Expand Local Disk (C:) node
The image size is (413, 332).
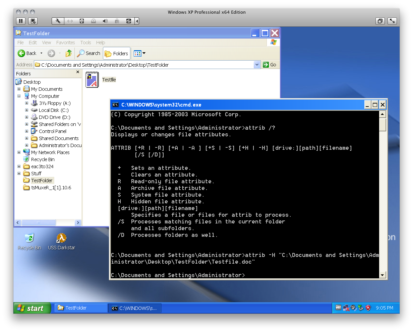pos(26,110)
